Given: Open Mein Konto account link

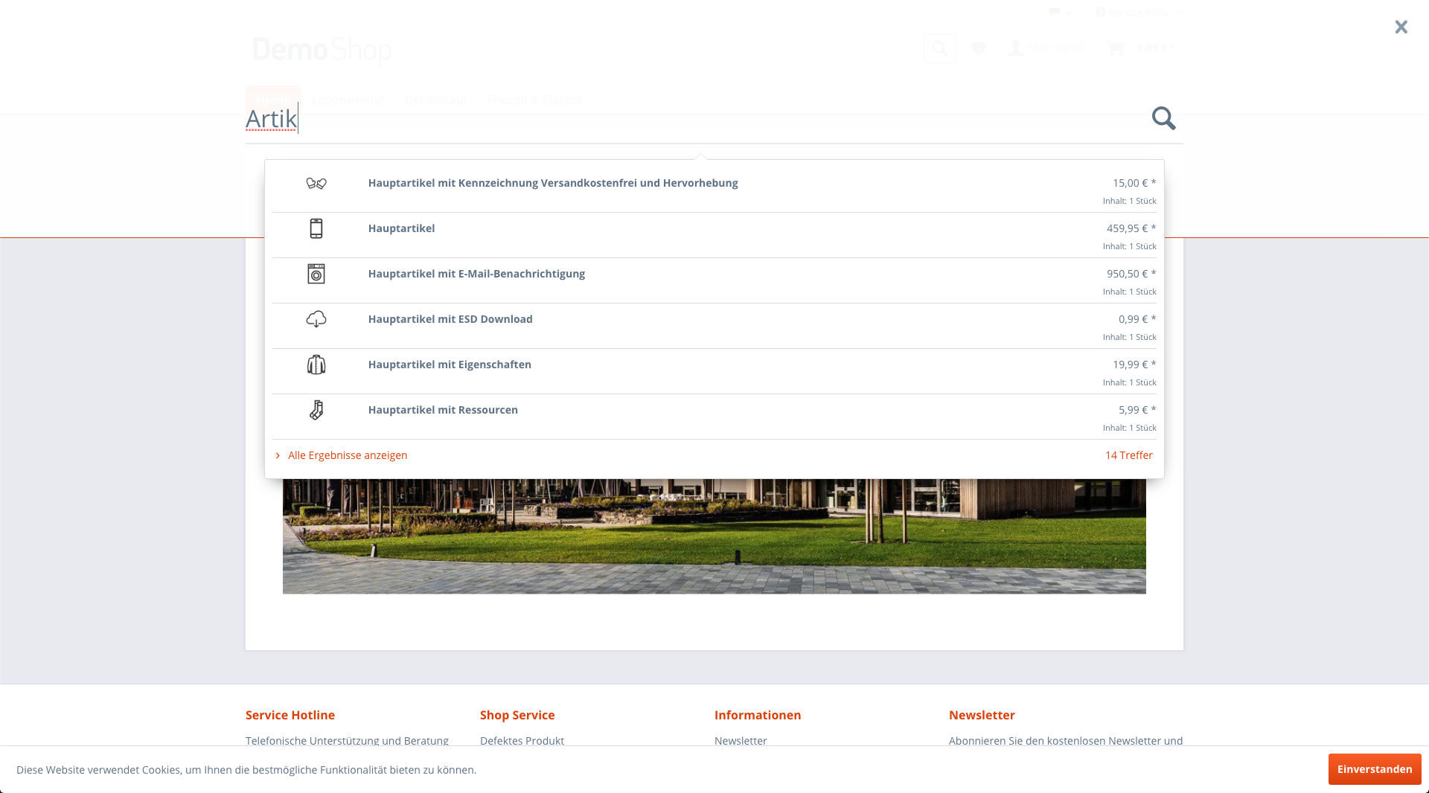Looking at the screenshot, I should (x=1046, y=48).
